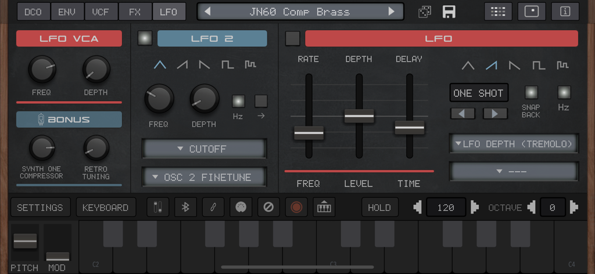
Task: Toggle main LFO on/off square button
Action: (293, 38)
